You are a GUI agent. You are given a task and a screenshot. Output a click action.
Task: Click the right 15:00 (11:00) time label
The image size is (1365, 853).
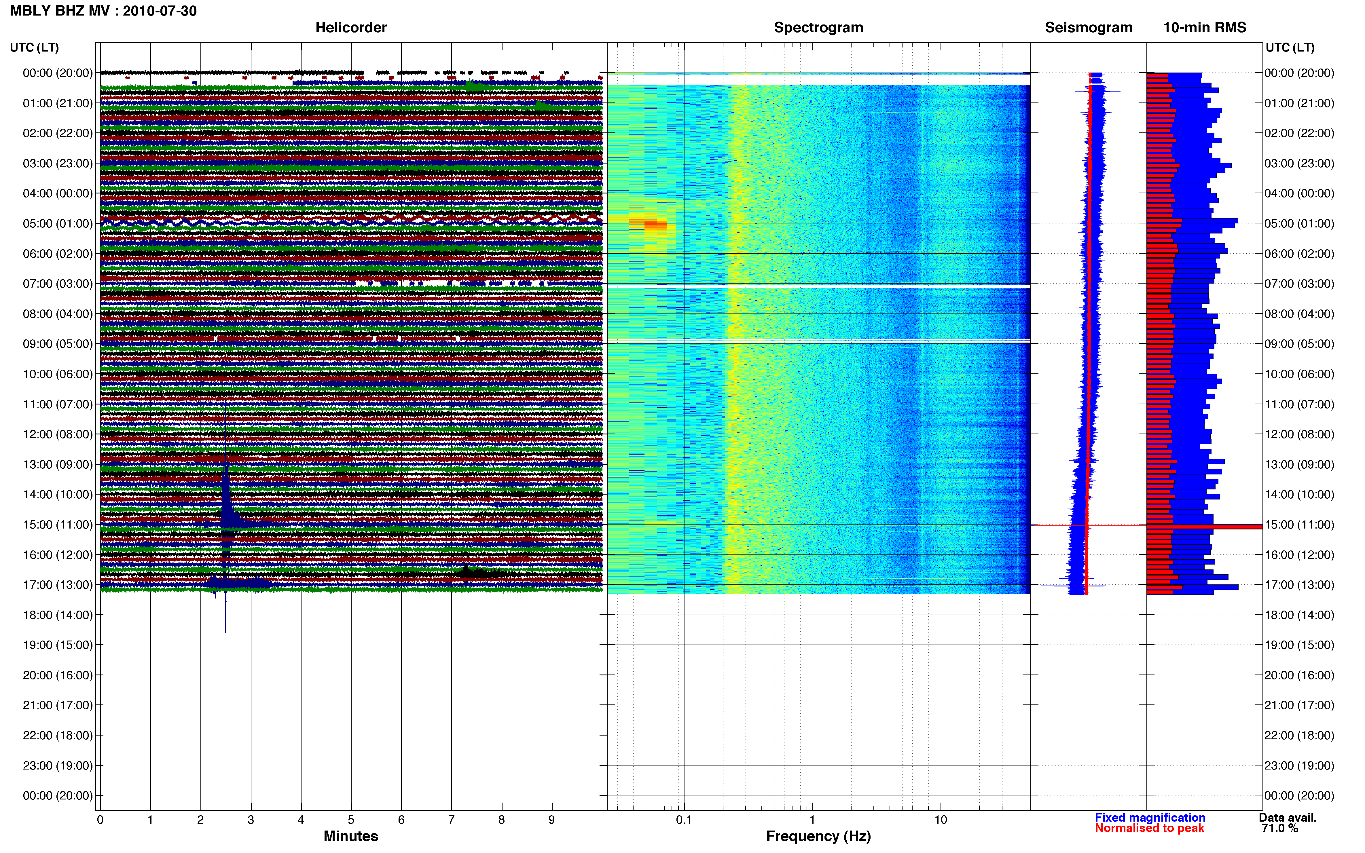(1299, 525)
